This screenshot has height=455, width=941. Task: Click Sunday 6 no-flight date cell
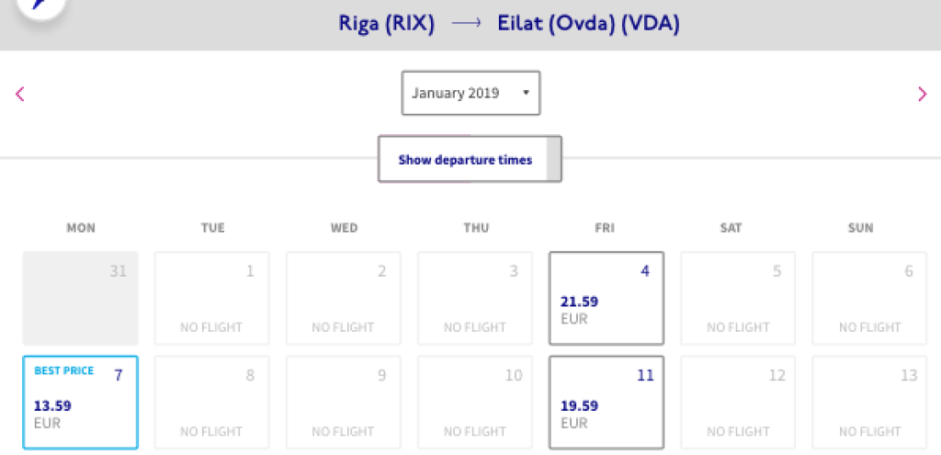tap(869, 299)
